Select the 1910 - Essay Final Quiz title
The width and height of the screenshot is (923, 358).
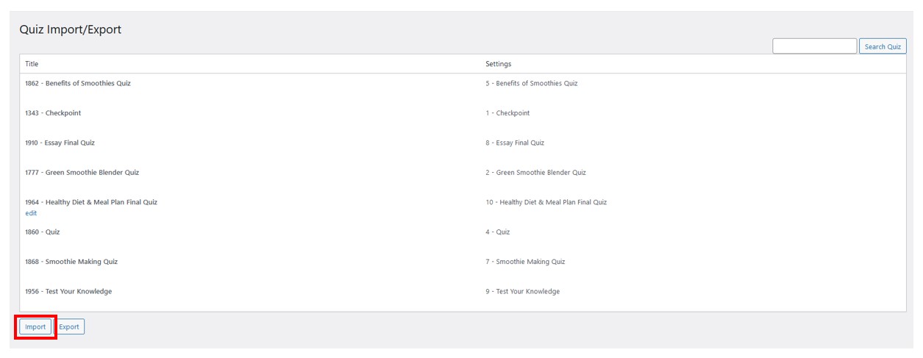(60, 143)
